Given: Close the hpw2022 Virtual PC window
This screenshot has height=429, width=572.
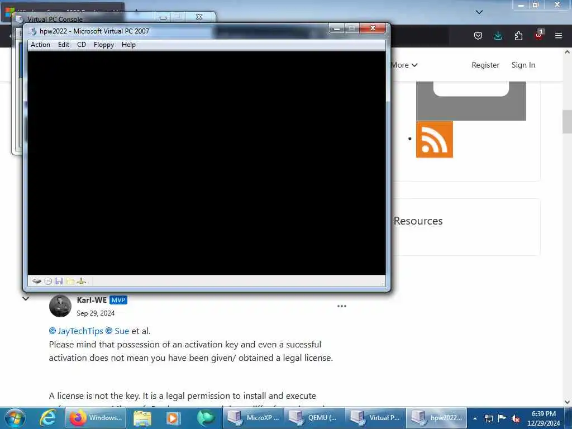Looking at the screenshot, I should click(373, 28).
